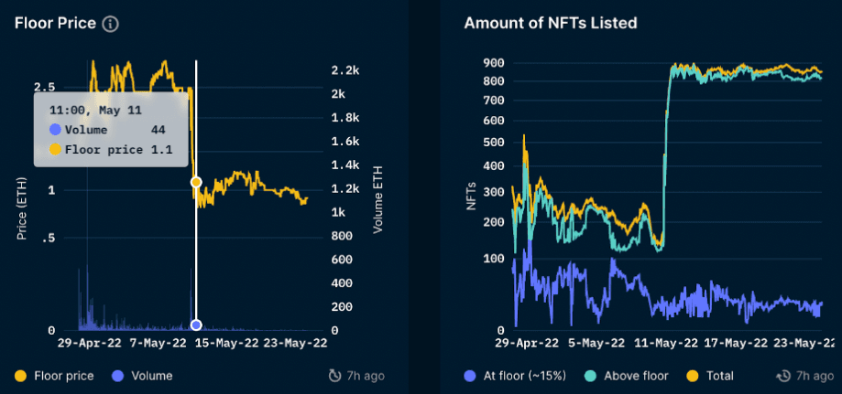Click the 900 label on NFTs axis

pyautogui.click(x=494, y=62)
